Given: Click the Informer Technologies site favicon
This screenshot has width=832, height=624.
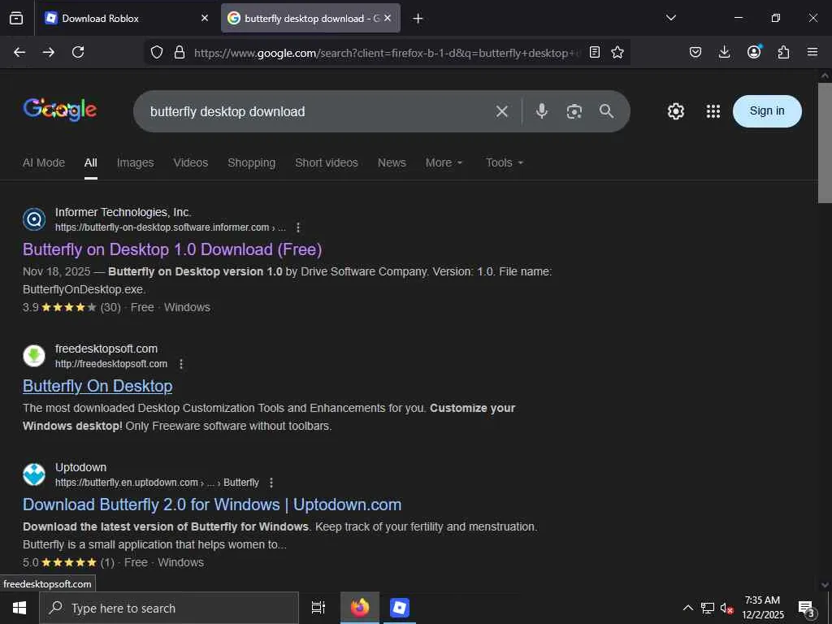Looking at the screenshot, I should [34, 219].
